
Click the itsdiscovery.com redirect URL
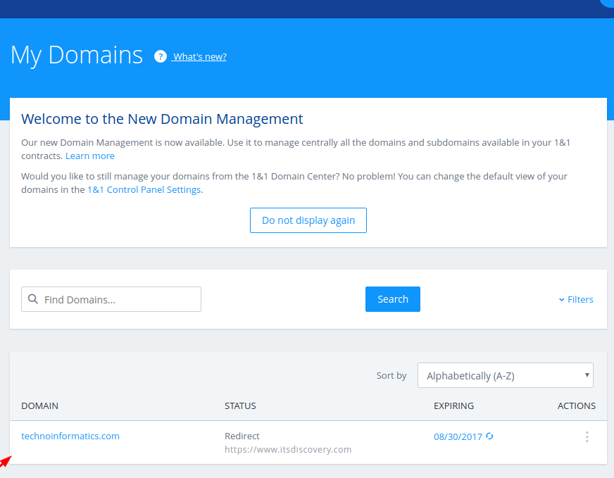(287, 450)
